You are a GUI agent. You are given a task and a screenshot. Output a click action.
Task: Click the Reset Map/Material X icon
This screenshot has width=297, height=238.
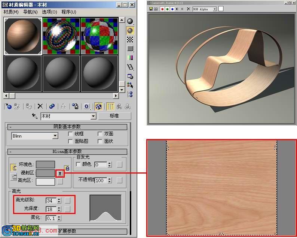pos(40,106)
